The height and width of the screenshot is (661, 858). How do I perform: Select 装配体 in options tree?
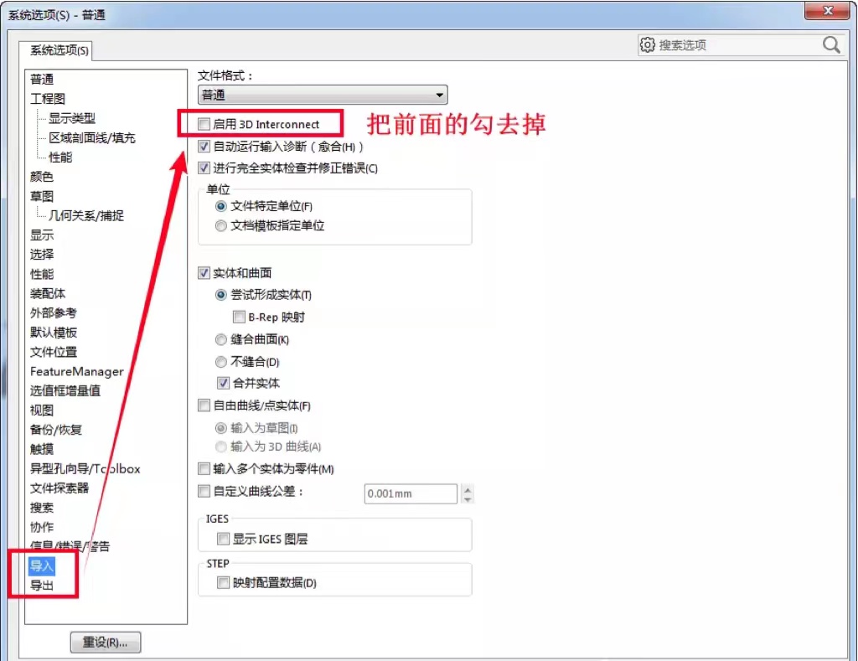point(48,294)
